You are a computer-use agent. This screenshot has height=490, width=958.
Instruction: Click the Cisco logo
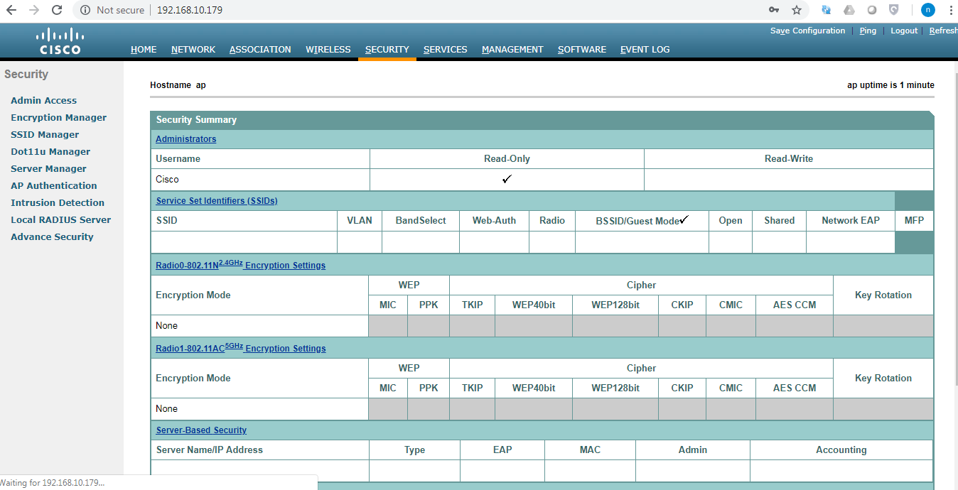pyautogui.click(x=59, y=40)
